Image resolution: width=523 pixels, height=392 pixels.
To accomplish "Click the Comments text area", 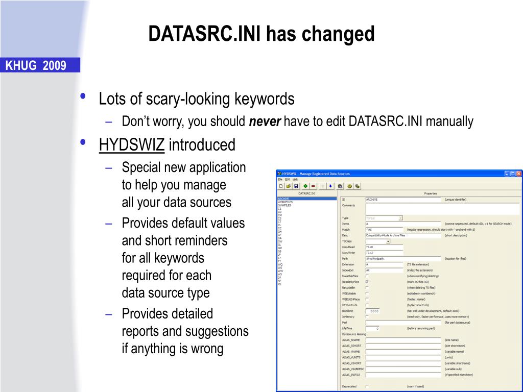I will pyautogui.click(x=442, y=209).
